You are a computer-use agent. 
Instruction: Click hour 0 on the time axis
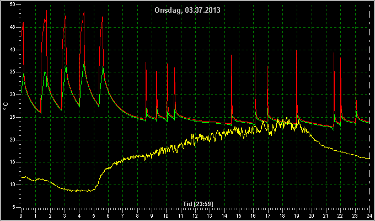21,215
